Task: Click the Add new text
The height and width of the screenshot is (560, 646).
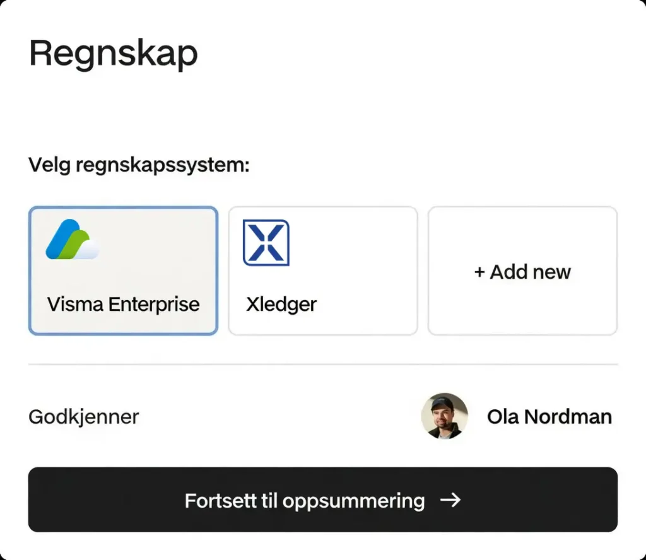Action: coord(530,272)
